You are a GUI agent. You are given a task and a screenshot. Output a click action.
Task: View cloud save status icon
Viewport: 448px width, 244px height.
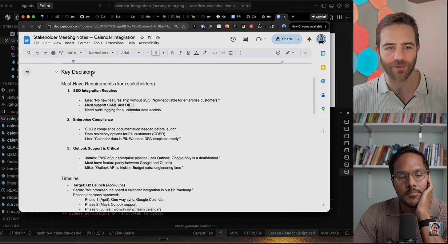click(158, 38)
